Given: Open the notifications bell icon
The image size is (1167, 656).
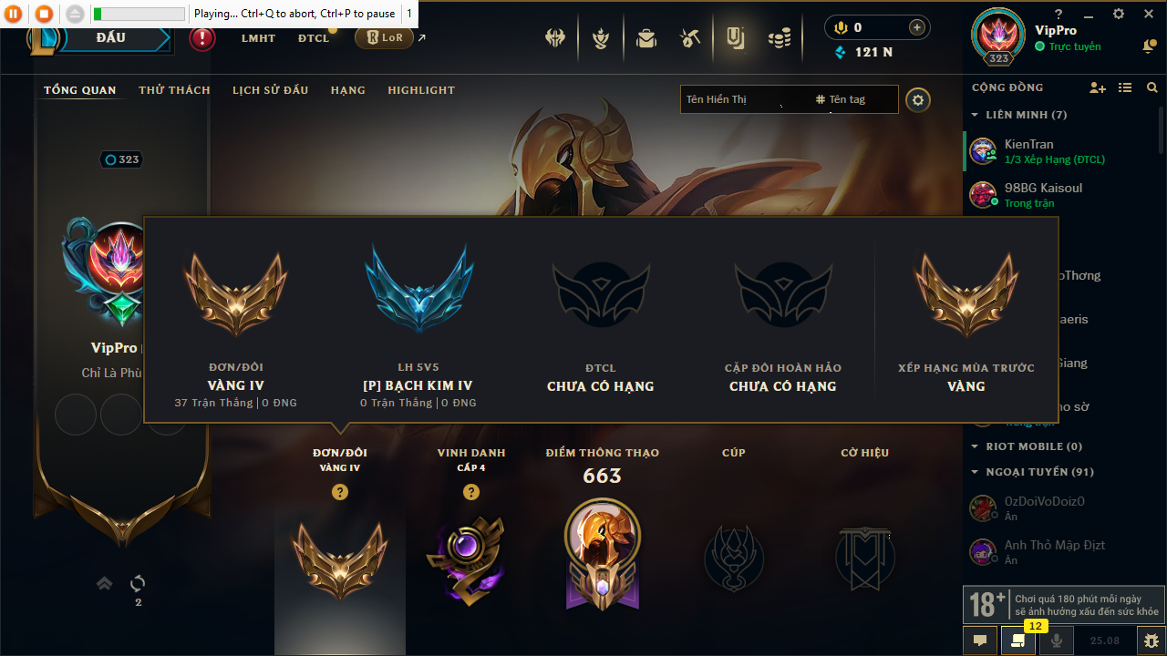Looking at the screenshot, I should pos(1149,46).
